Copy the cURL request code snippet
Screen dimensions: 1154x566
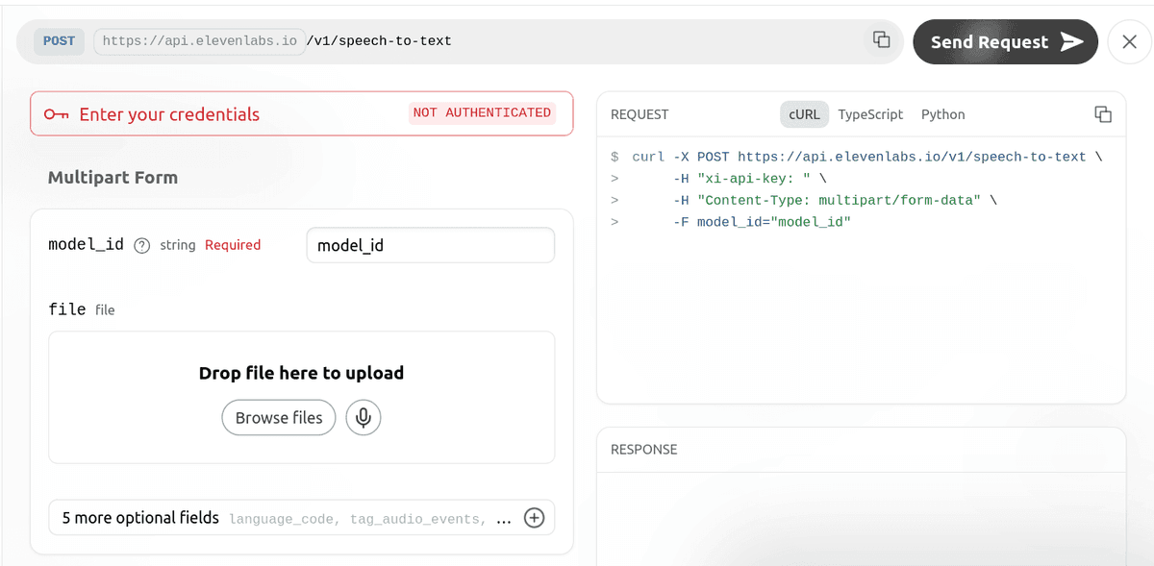coord(1103,114)
